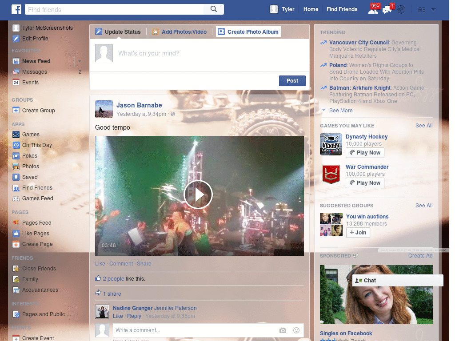Click the Photos icon in sidebar

16,167
